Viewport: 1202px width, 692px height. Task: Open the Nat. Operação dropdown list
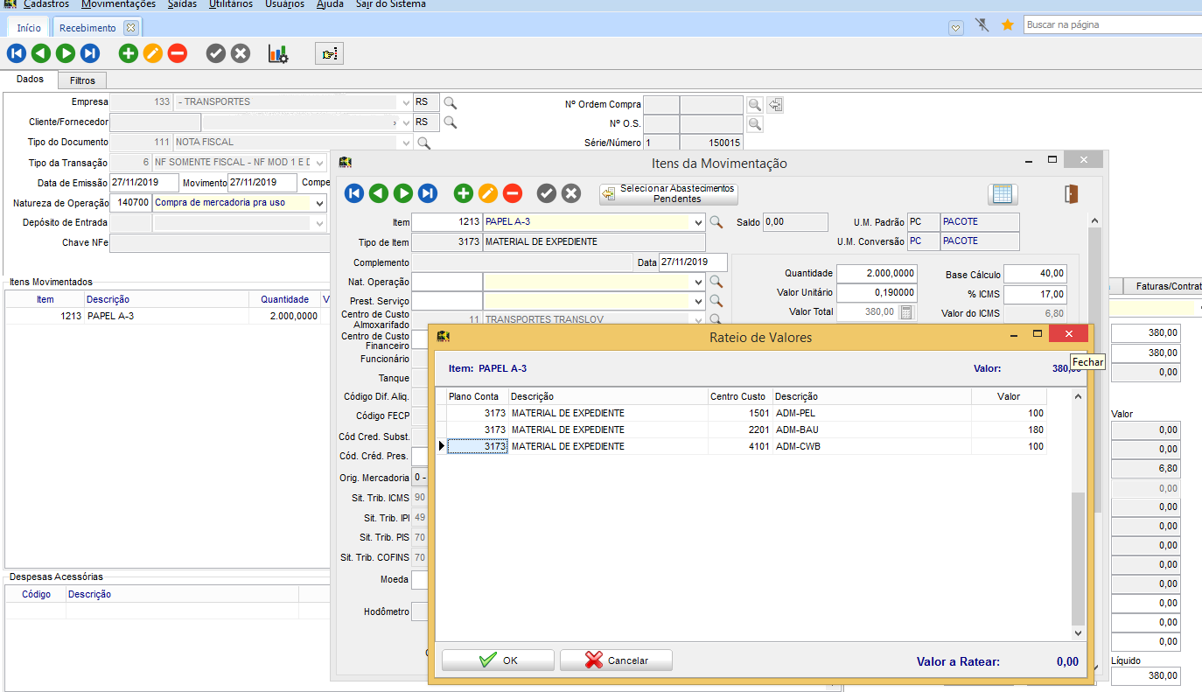tap(697, 282)
